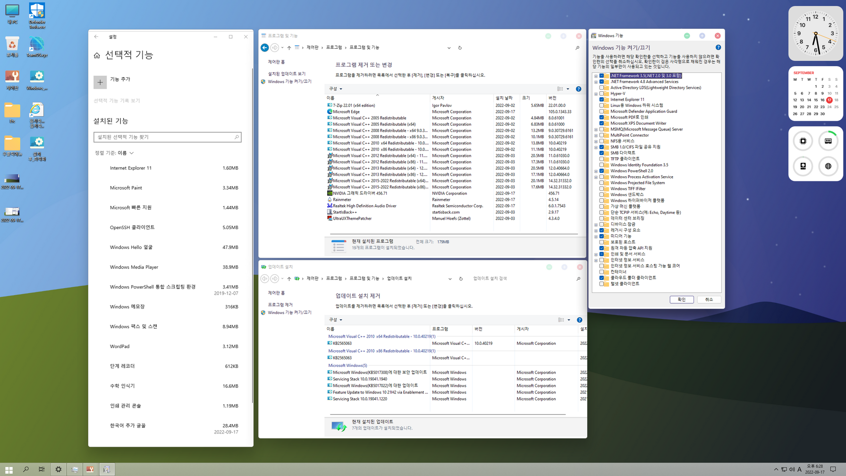Check Windows 샌드박스 feature
This screenshot has height=476, width=846.
(601, 195)
